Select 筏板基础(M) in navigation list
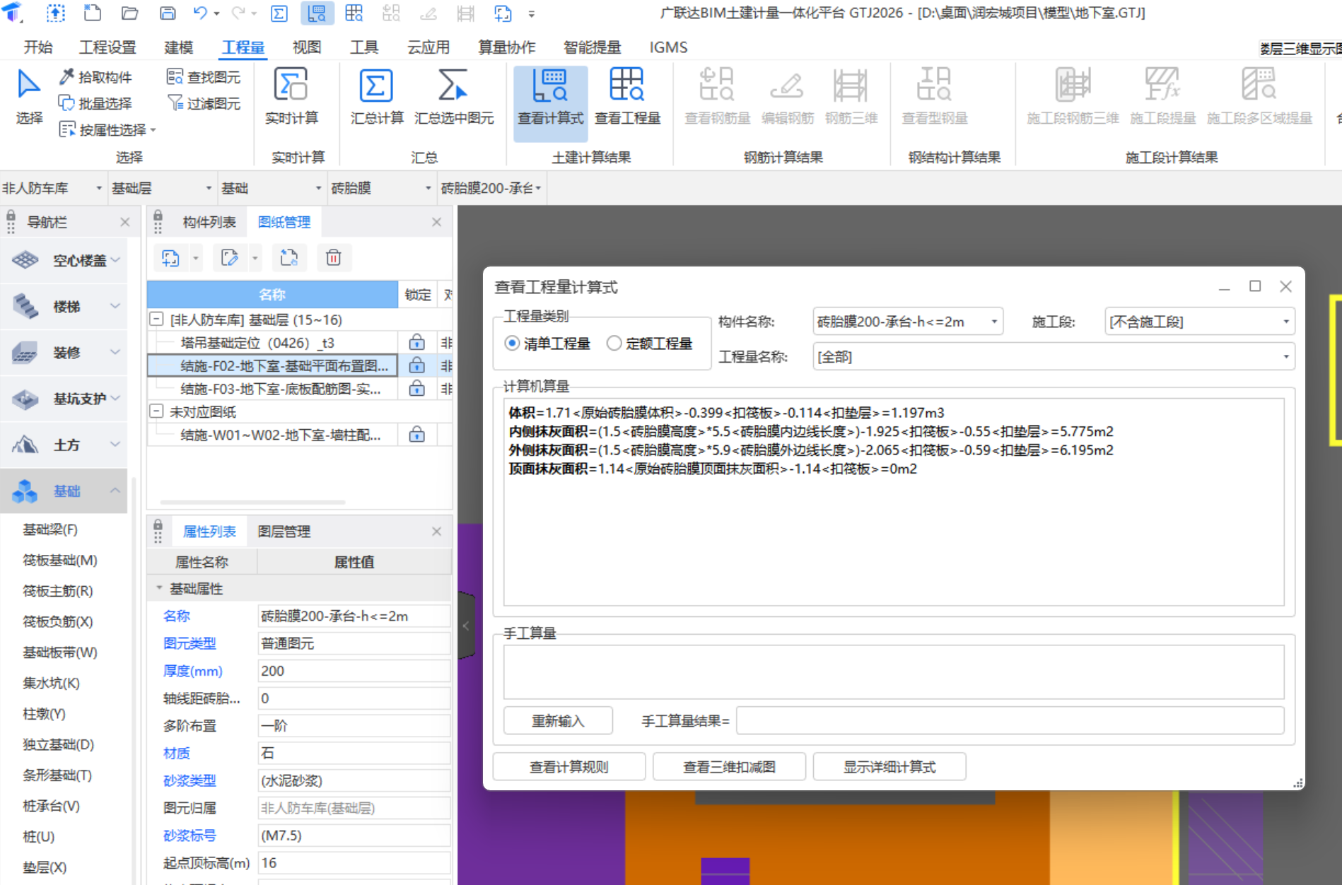The height and width of the screenshot is (885, 1342). click(60, 560)
